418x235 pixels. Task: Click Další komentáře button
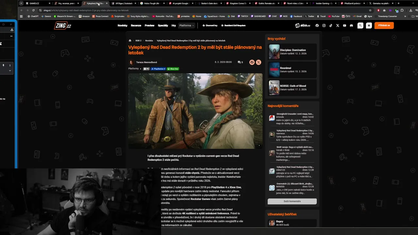(x=292, y=201)
